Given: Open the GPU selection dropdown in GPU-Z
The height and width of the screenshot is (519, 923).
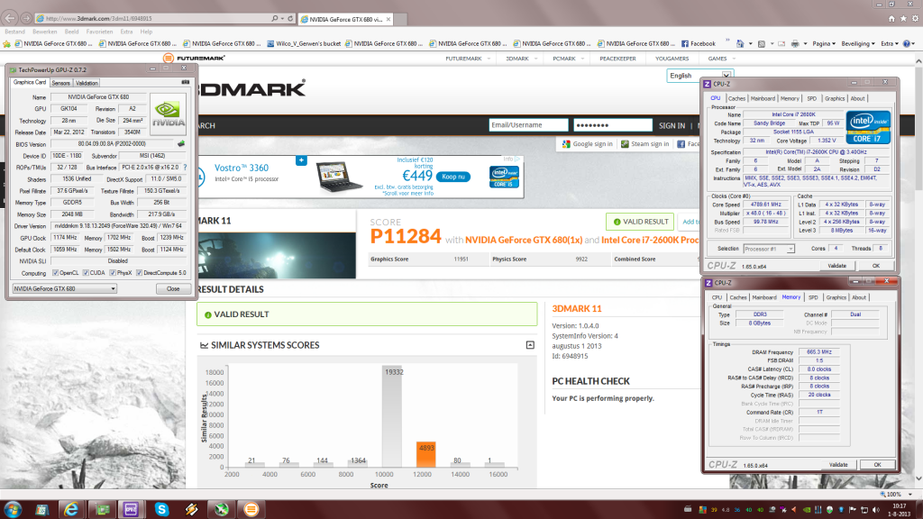Looking at the screenshot, I should point(65,289).
